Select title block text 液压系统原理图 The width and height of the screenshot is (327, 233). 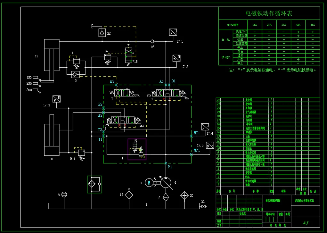[x=273, y=201]
